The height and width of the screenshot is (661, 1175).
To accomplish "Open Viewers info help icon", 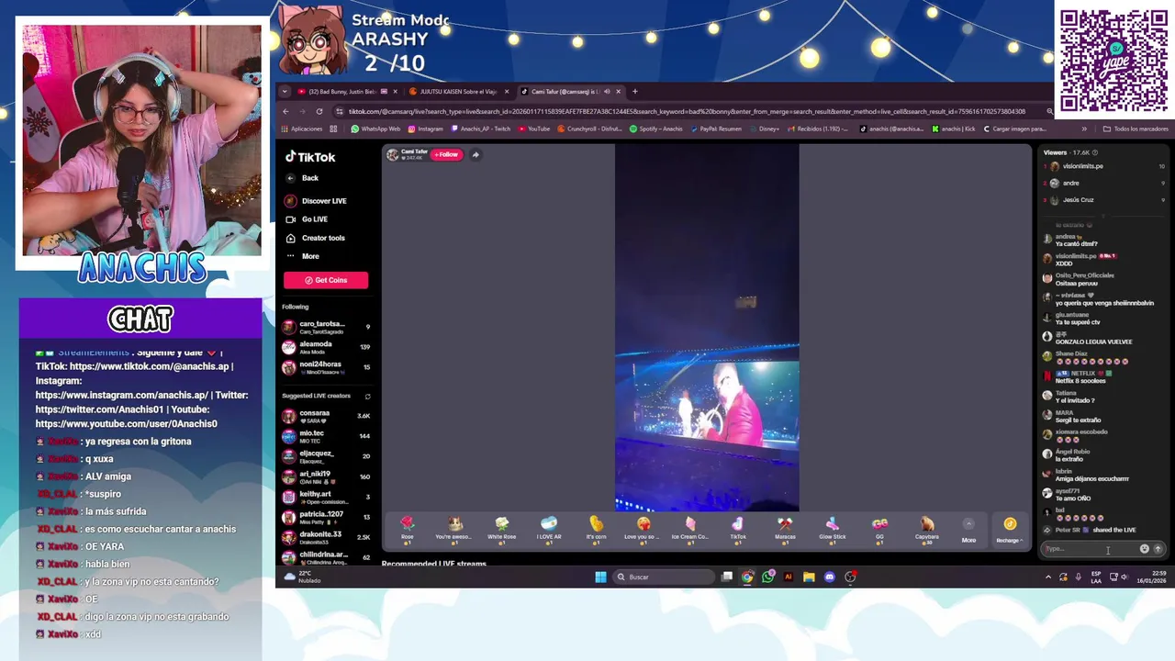I will pos(1094,152).
